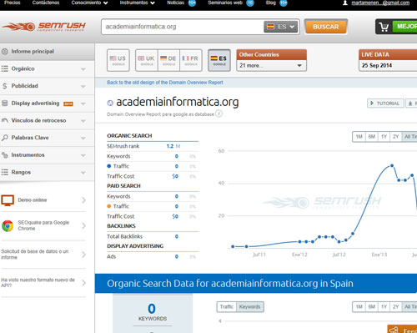417x333 pixels.
Task: Click the Demo online arrow chevron
Action: point(83,200)
